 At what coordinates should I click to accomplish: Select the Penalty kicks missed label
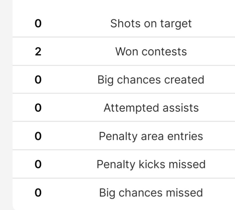[x=151, y=164]
